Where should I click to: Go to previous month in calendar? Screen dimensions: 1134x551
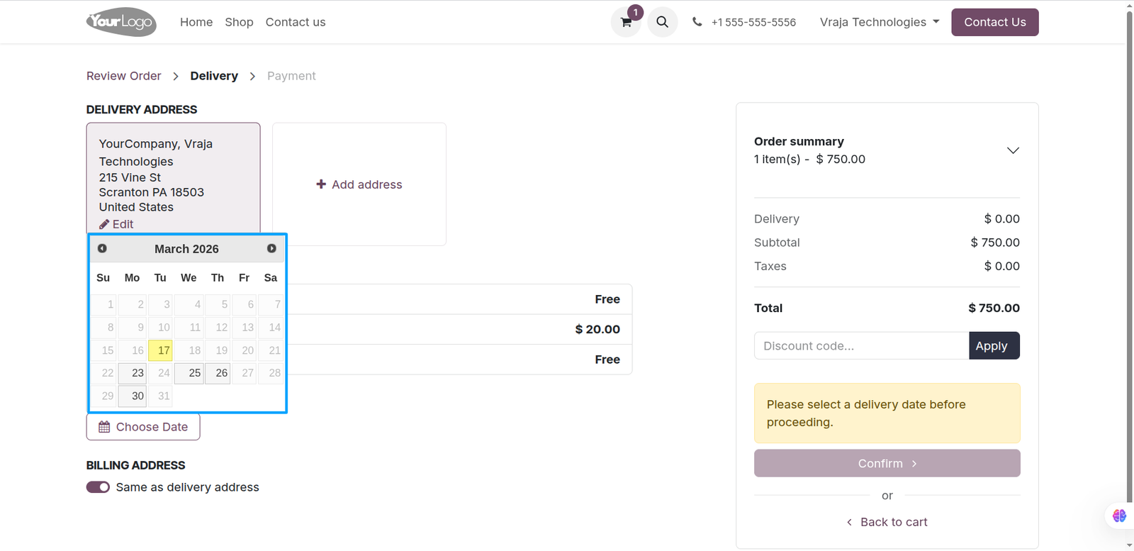tap(102, 248)
